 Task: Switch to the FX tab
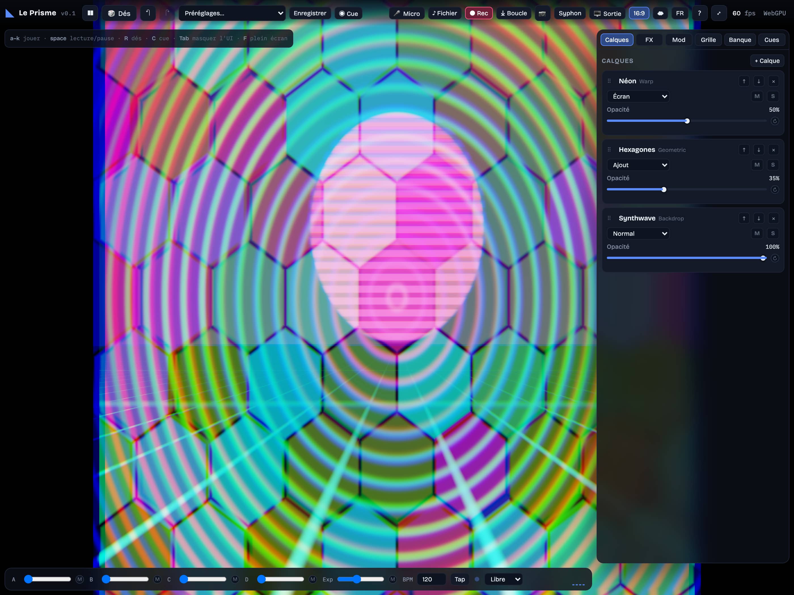(649, 40)
